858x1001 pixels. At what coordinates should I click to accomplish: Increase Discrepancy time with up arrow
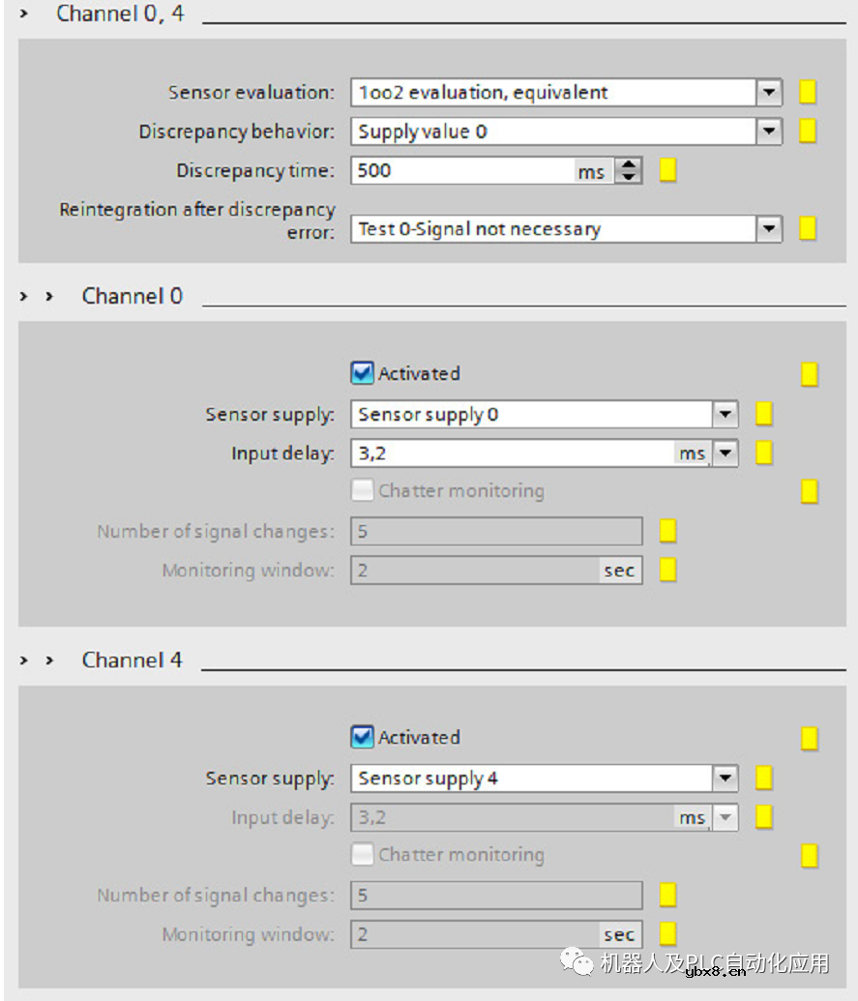click(x=630, y=165)
